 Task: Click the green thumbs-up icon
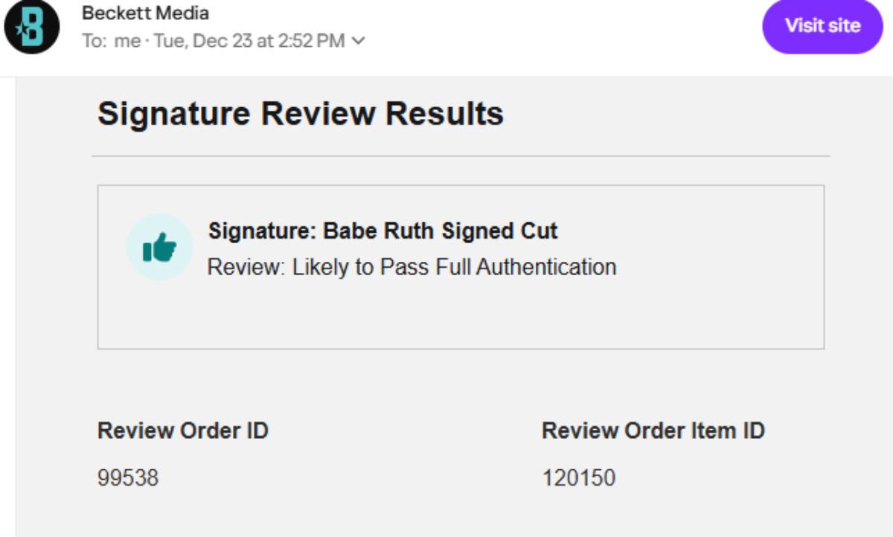click(159, 248)
